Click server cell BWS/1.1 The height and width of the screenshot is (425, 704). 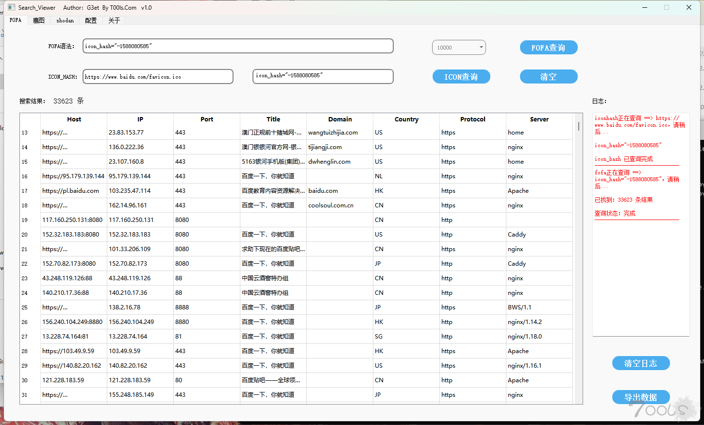coord(539,307)
